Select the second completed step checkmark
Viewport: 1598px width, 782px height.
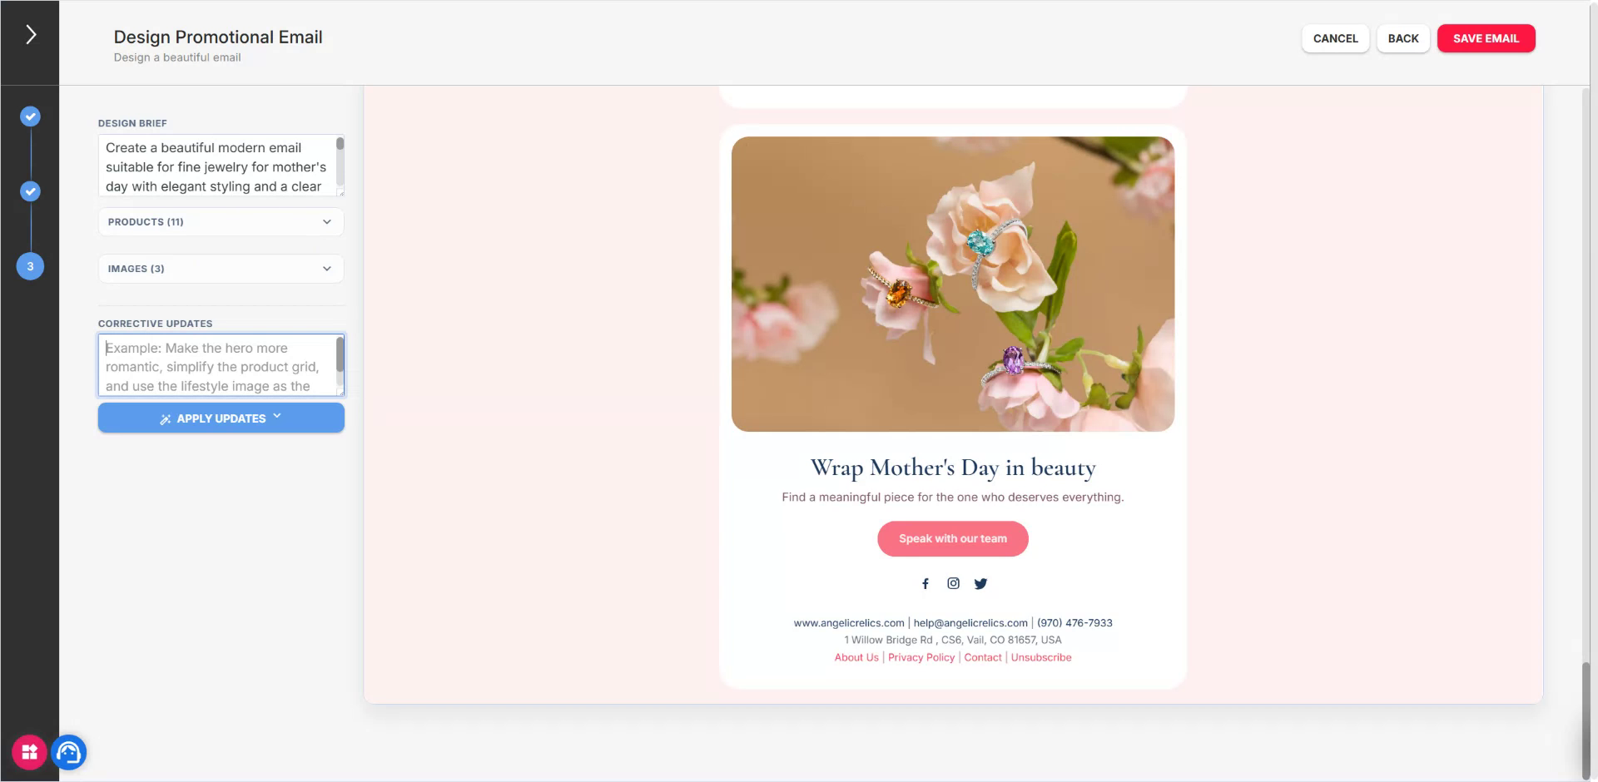(x=31, y=191)
